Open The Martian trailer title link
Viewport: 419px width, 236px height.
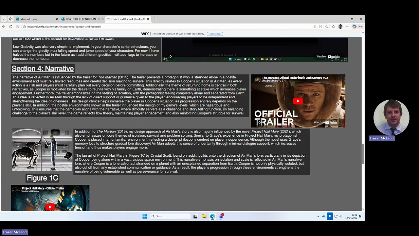[x=295, y=78]
